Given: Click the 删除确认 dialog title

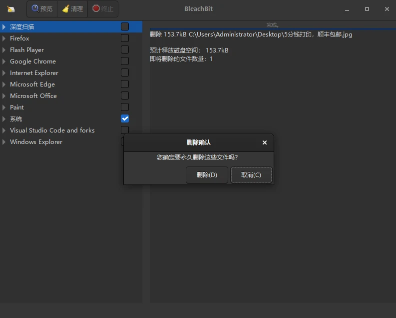Looking at the screenshot, I should (199, 142).
